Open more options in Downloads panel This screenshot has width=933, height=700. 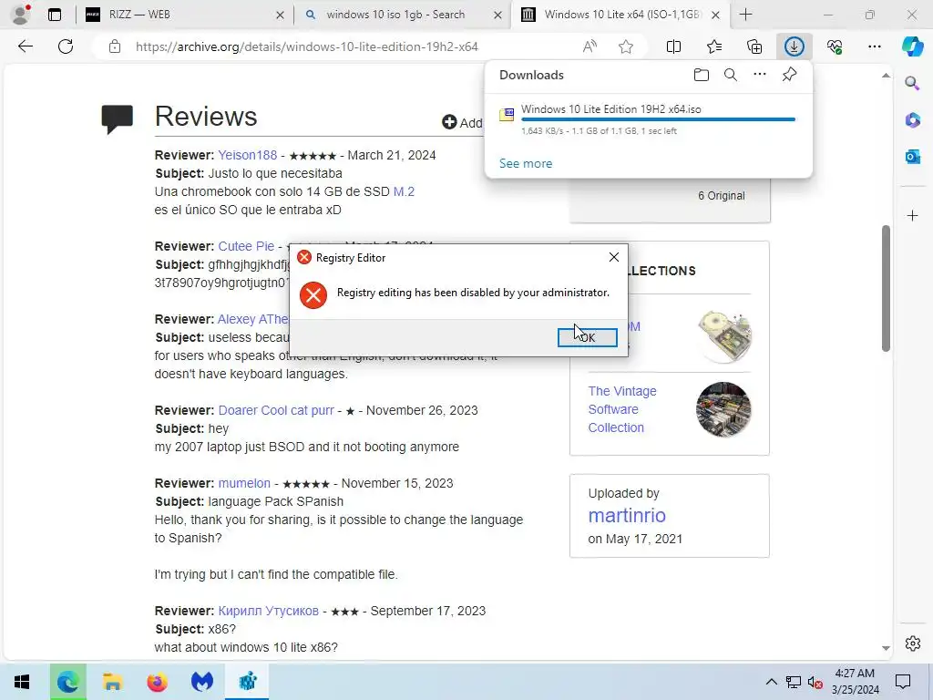click(759, 75)
